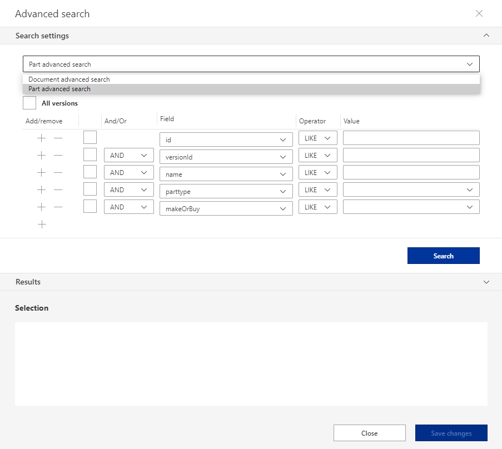Image resolution: width=502 pixels, height=449 pixels.
Task: Click the Value input field on the id row
Action: click(411, 137)
